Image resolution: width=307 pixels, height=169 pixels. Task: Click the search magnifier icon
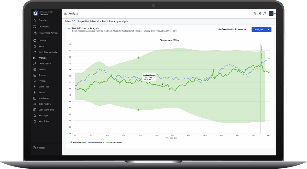(265, 14)
